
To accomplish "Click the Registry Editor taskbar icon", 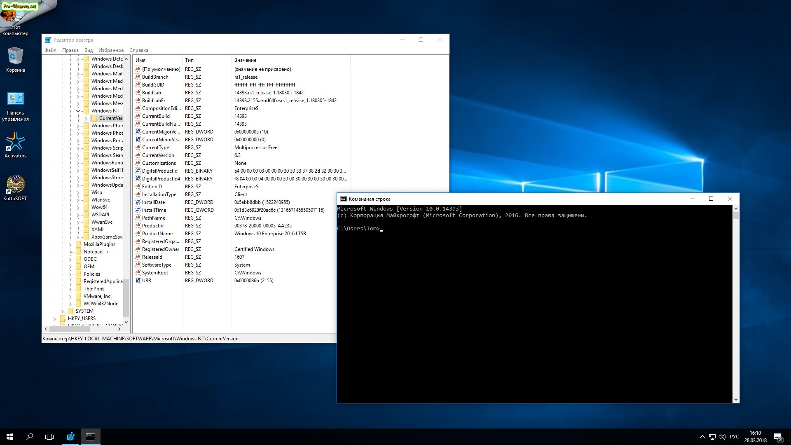I will (x=70, y=436).
